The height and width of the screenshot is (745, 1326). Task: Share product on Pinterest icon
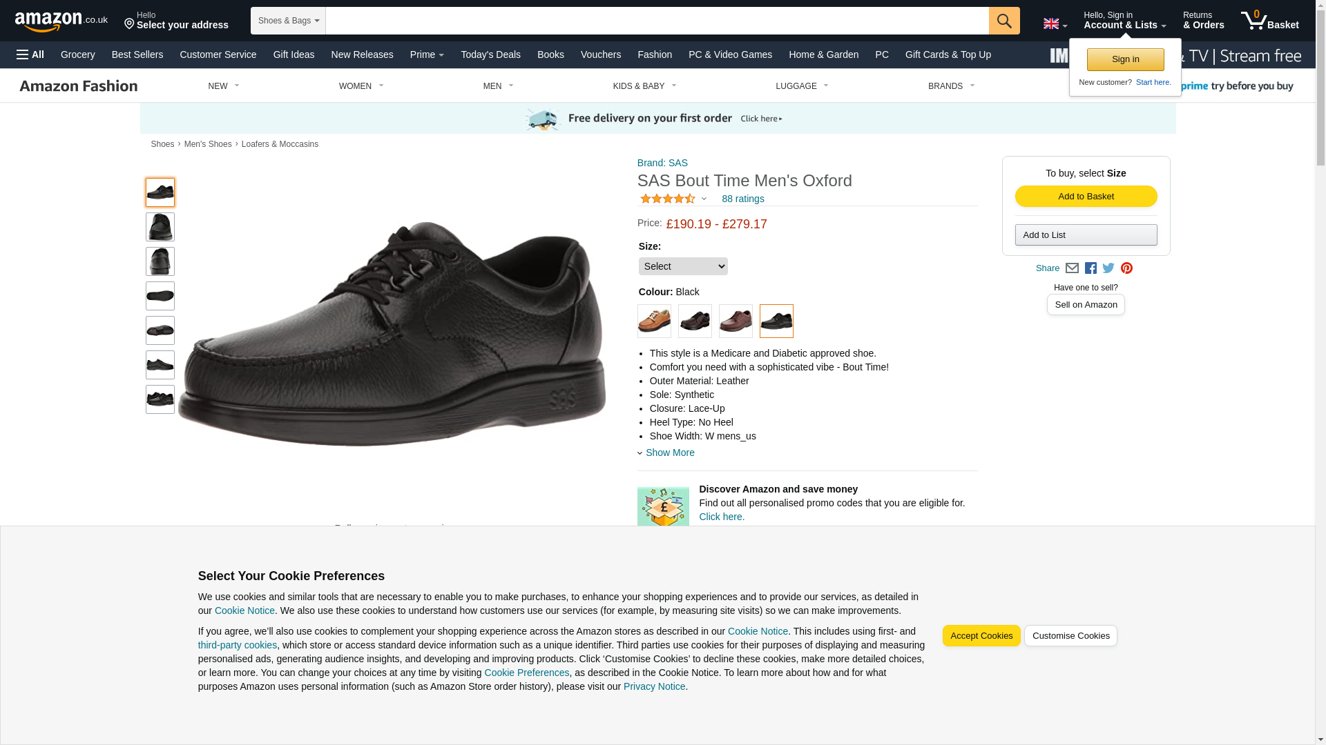[1126, 268]
